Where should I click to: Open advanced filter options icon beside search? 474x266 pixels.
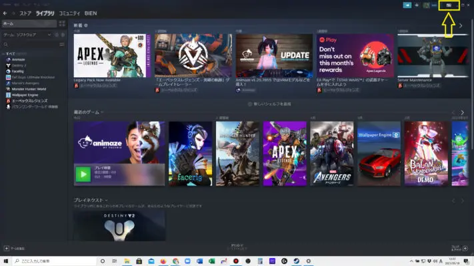coord(62,45)
